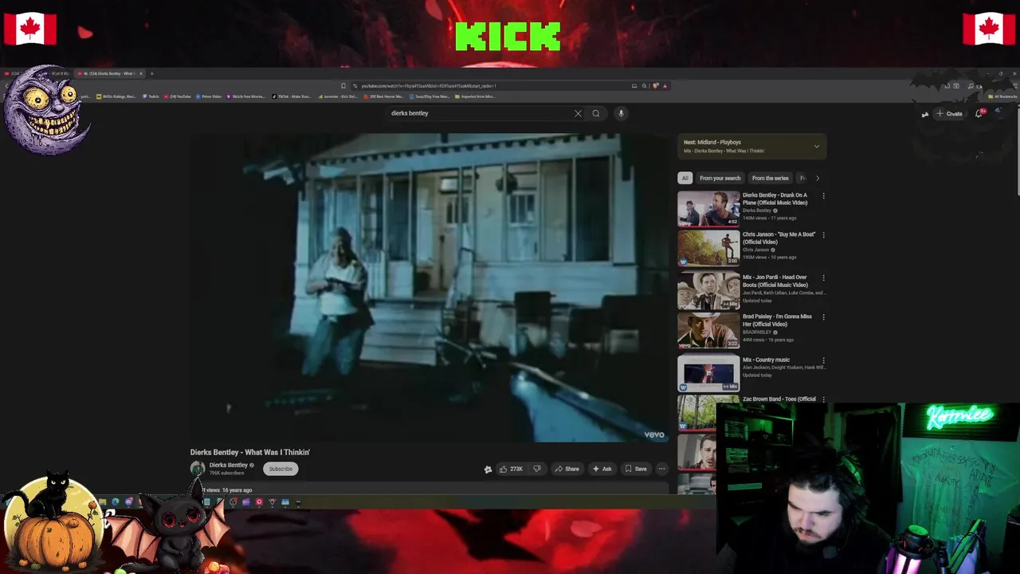Open the All Bookmarks folder
The width and height of the screenshot is (1020, 574).
pyautogui.click(x=1002, y=96)
